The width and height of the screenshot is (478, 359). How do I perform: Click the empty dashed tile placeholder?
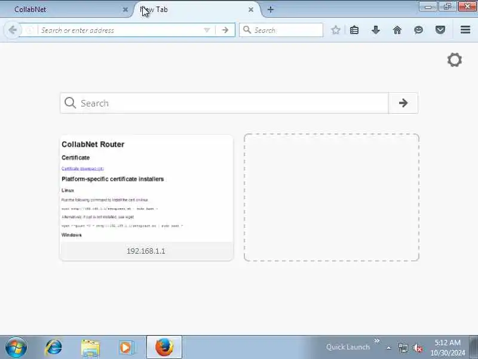click(x=332, y=197)
